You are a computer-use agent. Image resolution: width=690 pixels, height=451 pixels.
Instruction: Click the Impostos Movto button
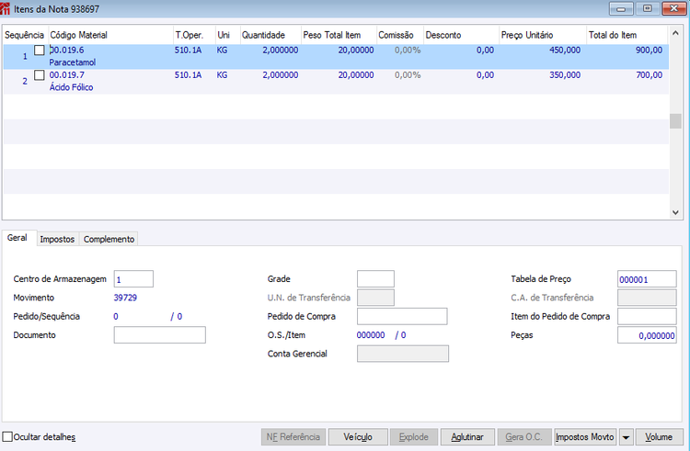(x=585, y=437)
